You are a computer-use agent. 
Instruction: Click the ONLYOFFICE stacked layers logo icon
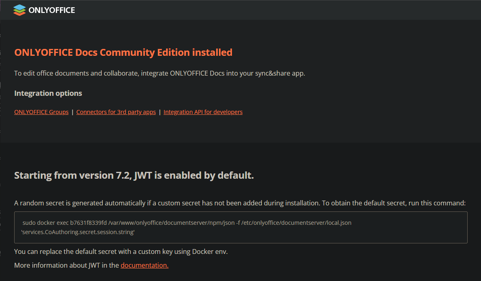point(19,10)
